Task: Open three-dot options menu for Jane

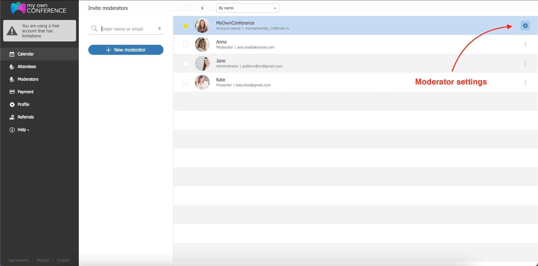Action: tap(525, 63)
